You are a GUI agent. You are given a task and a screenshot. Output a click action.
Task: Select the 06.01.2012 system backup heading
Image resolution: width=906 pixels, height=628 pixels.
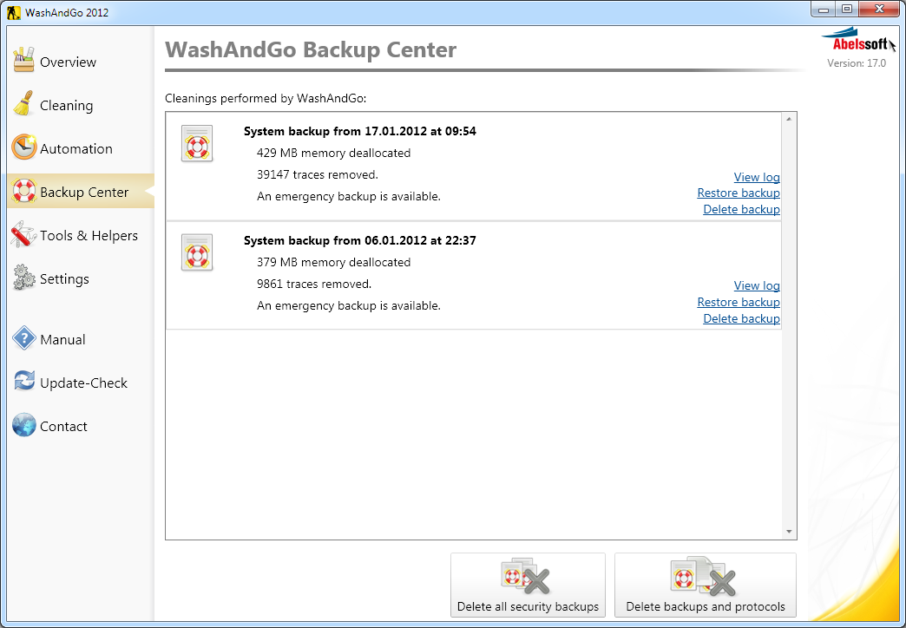coord(360,240)
